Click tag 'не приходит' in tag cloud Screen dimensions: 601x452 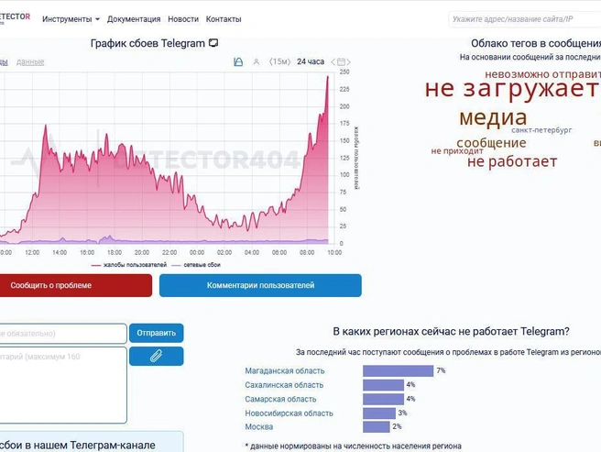[457, 150]
